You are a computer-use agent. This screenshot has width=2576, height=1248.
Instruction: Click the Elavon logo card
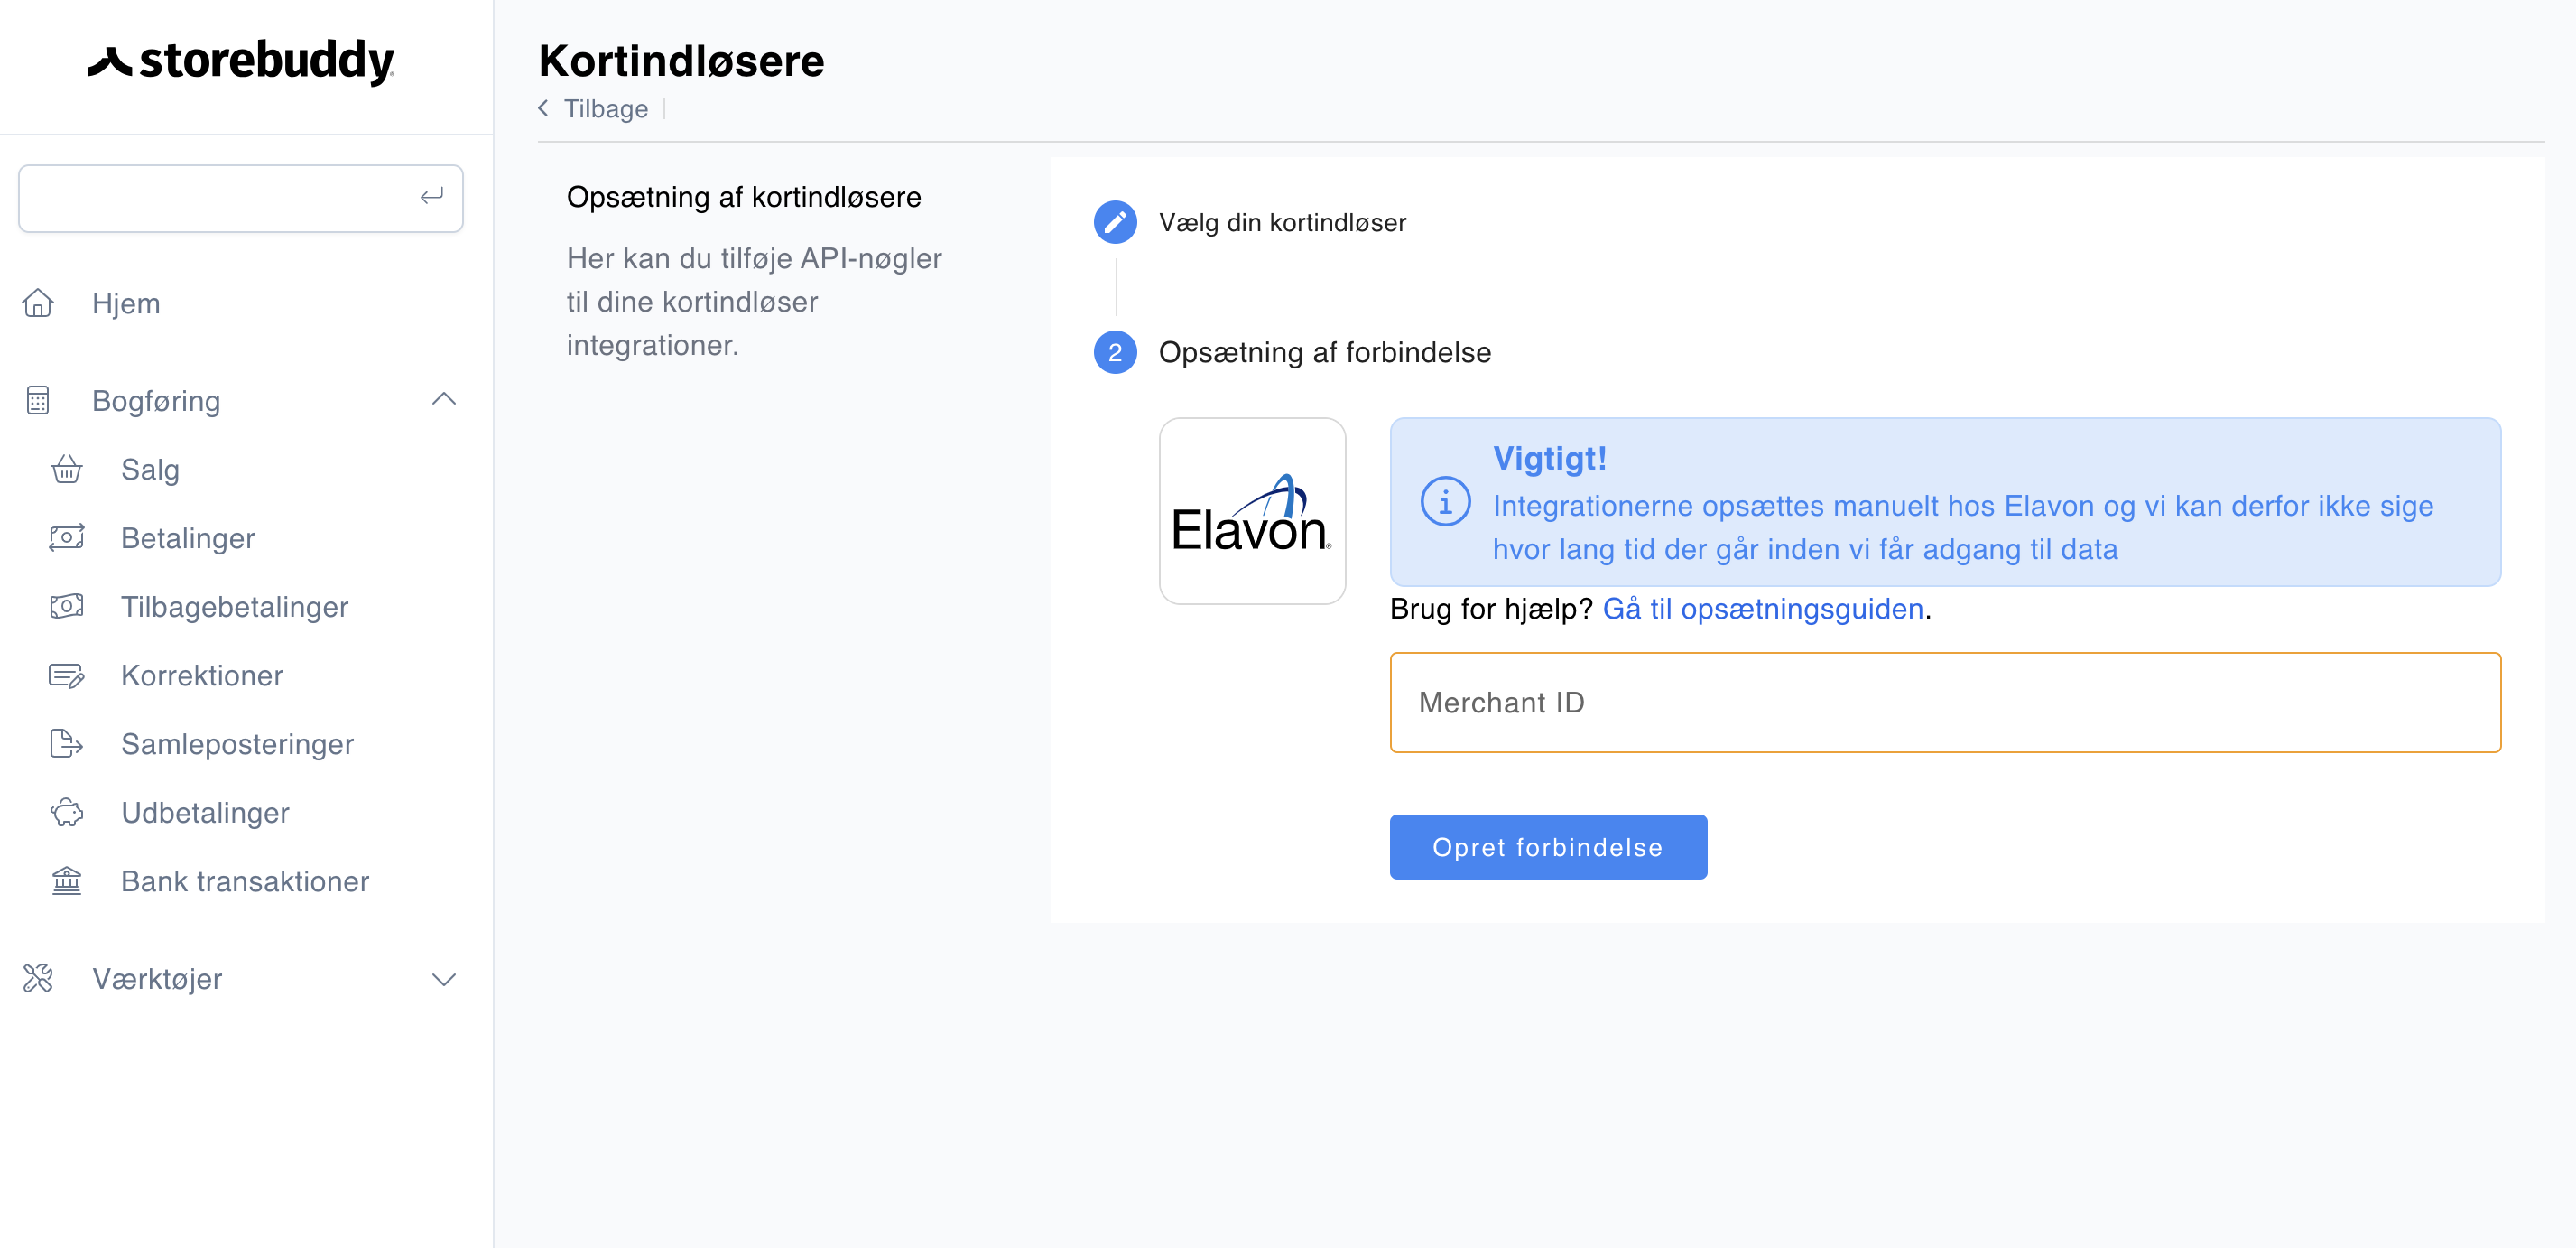pyautogui.click(x=1252, y=510)
